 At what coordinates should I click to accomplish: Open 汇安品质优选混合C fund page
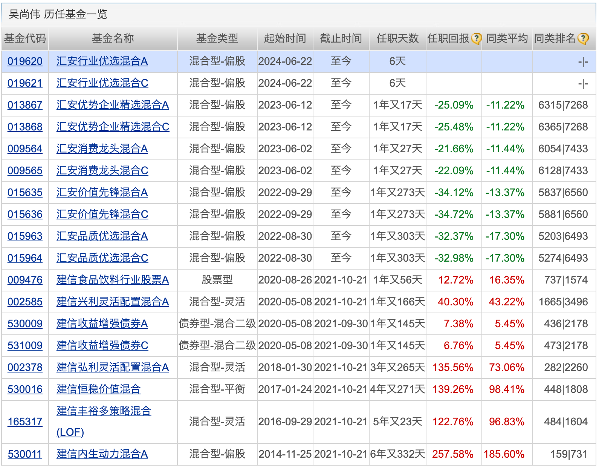coord(102,258)
